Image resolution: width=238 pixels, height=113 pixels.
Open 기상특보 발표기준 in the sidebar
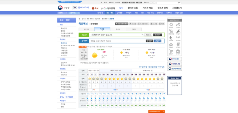click(x=67, y=33)
